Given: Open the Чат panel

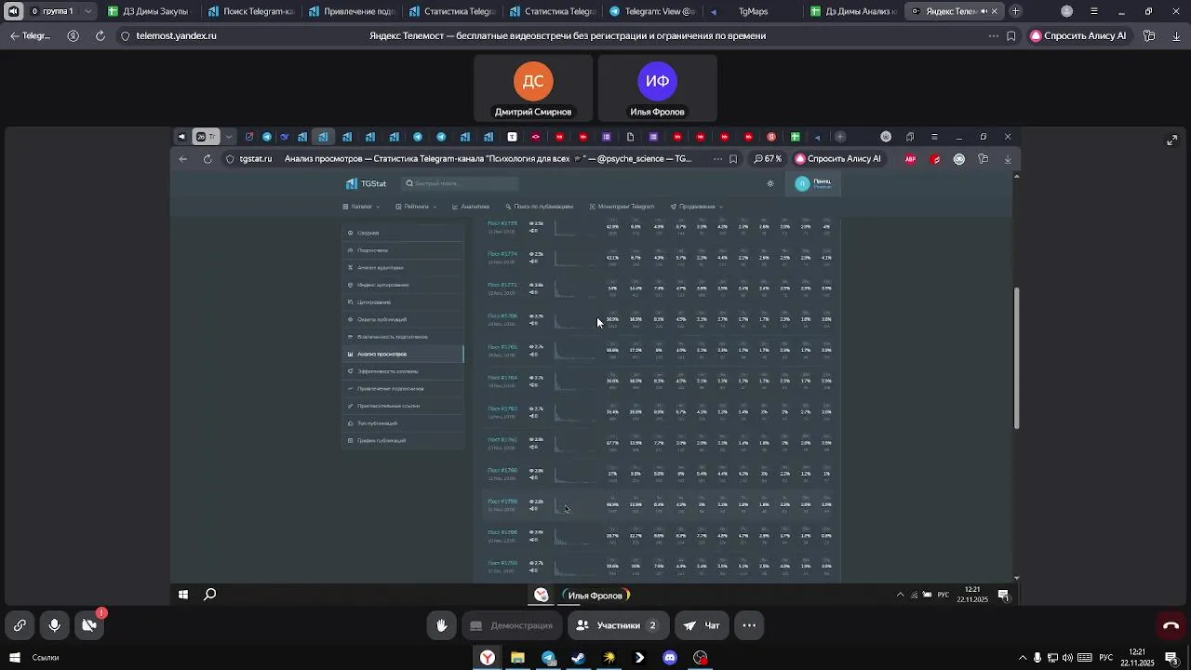Looking at the screenshot, I should click(703, 625).
